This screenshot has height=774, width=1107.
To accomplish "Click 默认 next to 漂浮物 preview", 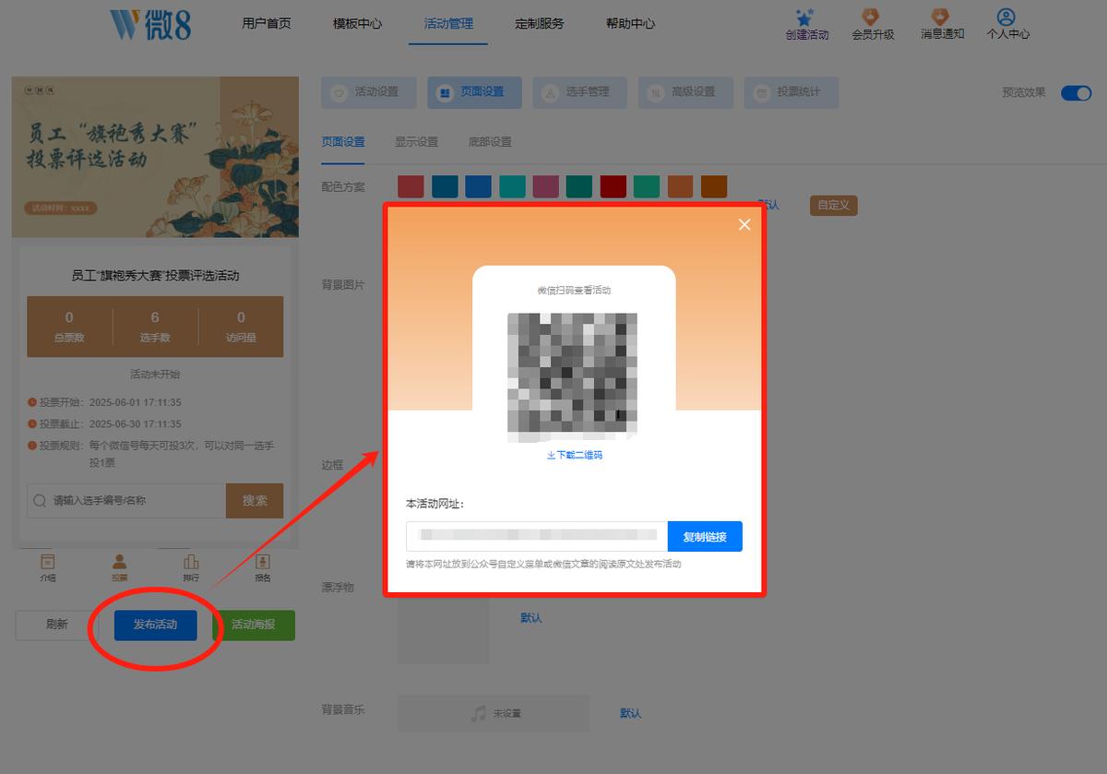I will (531, 618).
